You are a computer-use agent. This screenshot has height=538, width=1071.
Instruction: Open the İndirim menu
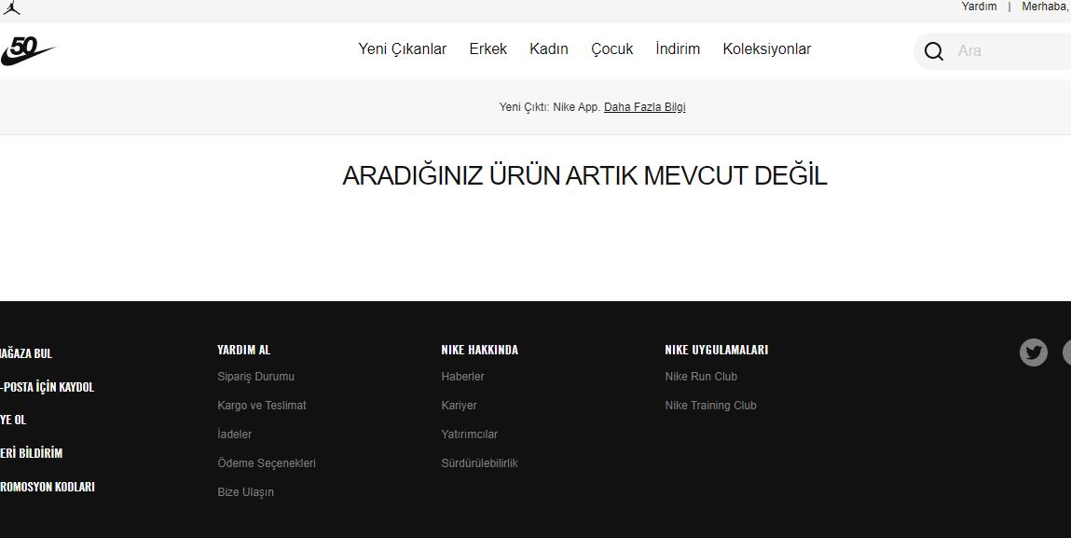click(x=678, y=49)
